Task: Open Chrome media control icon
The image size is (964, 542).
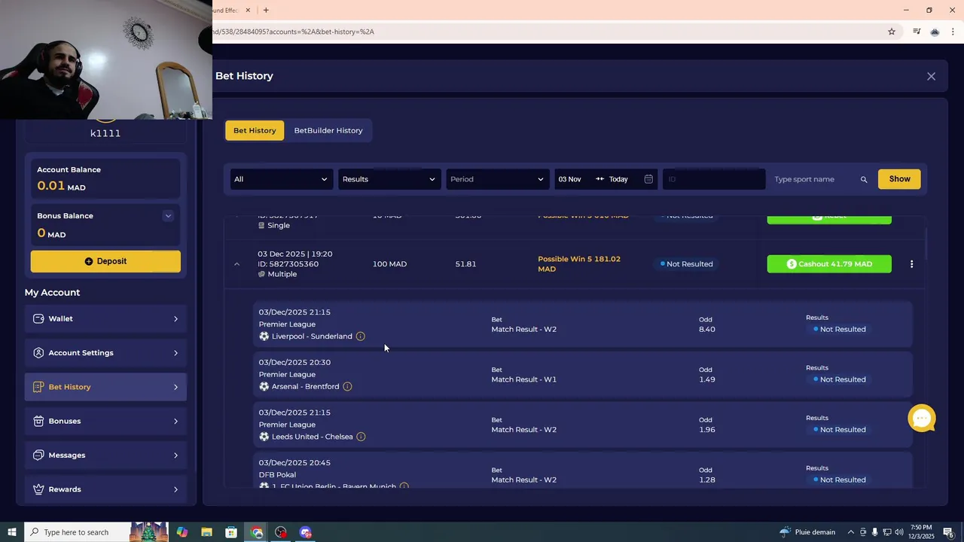Action: 917,32
